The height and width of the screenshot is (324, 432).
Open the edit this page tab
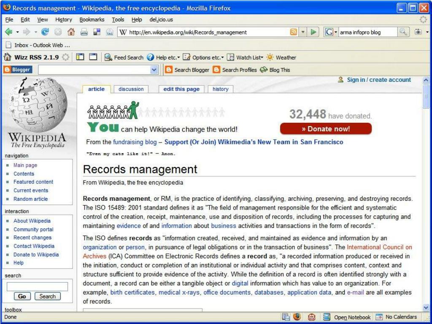(181, 89)
